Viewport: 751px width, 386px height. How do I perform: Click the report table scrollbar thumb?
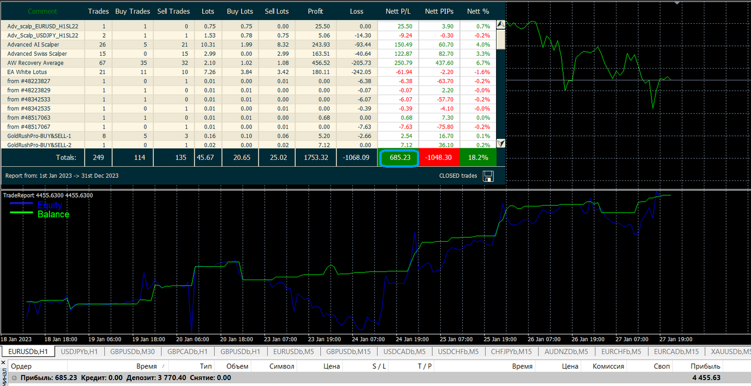501,40
